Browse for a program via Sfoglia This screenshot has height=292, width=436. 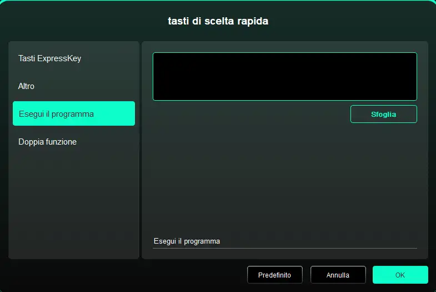coord(383,114)
